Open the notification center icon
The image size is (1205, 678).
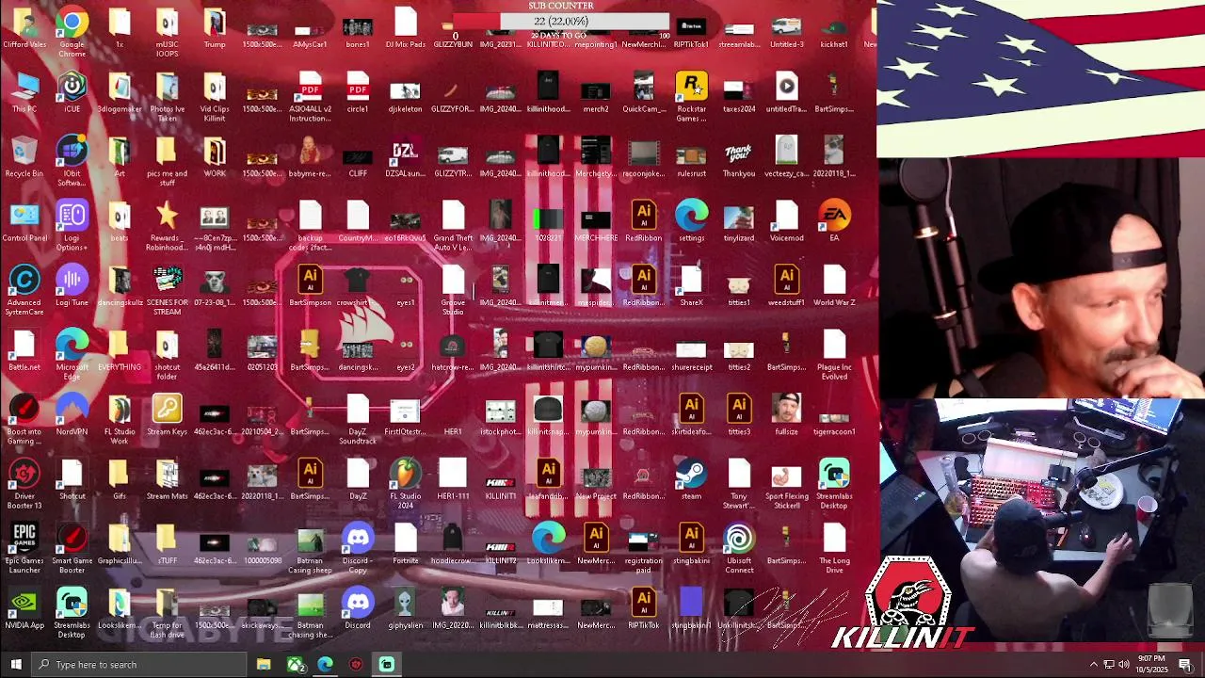[x=1185, y=665]
